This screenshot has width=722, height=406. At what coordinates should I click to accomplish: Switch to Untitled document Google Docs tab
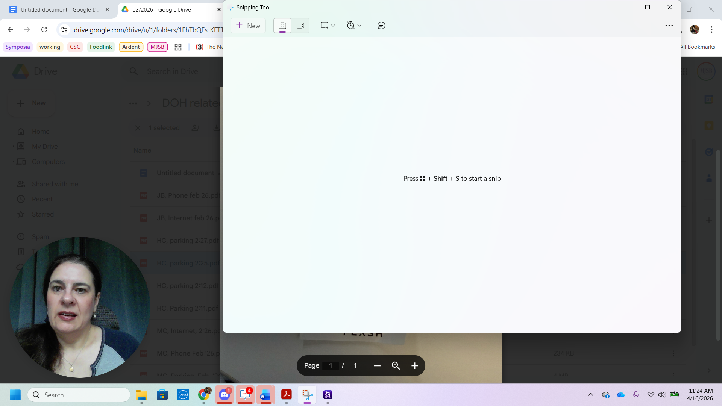[59, 10]
